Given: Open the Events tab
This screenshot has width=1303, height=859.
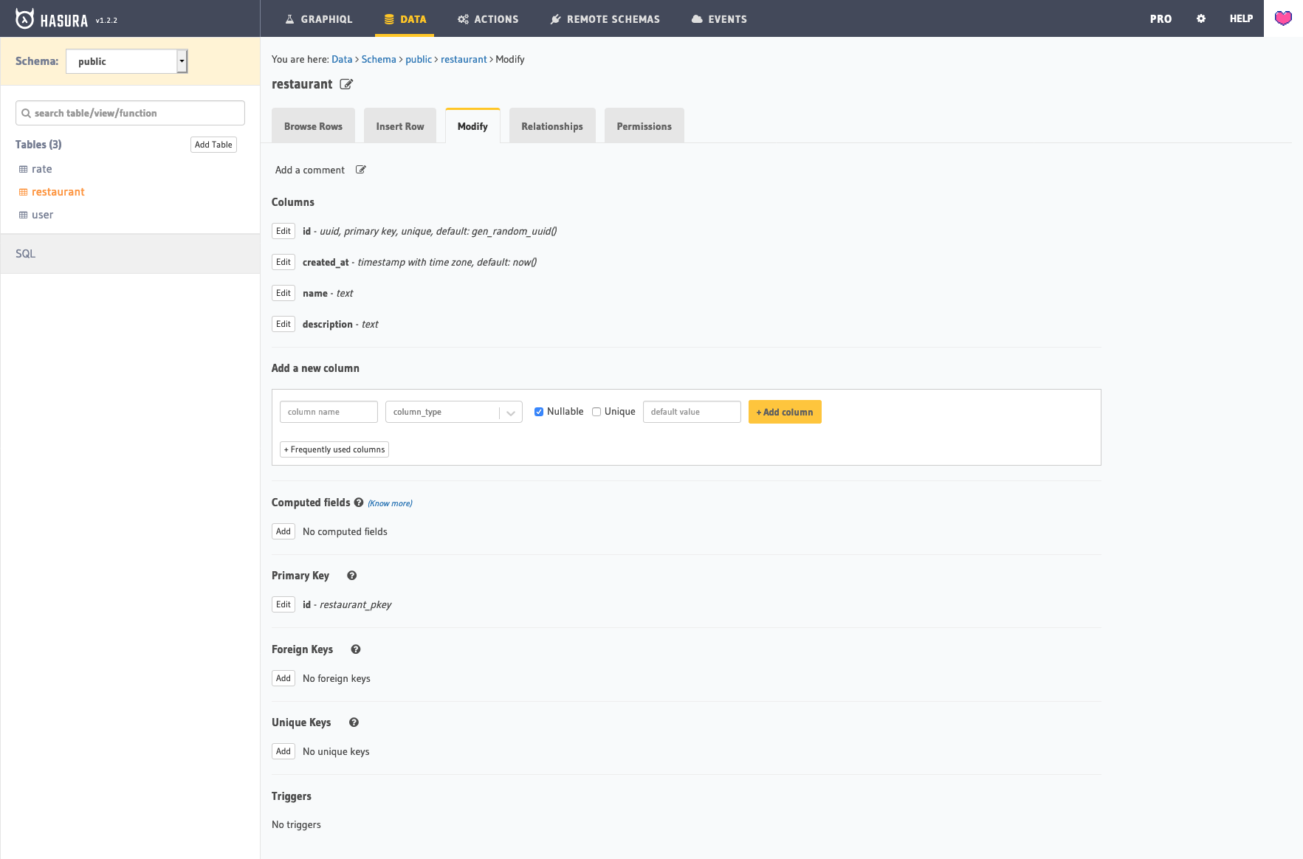Looking at the screenshot, I should point(719,19).
